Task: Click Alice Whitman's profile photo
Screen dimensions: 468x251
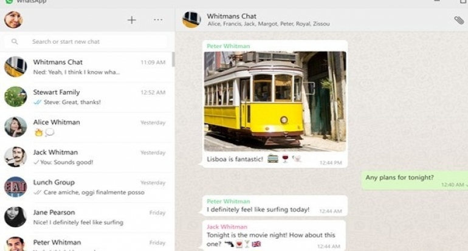Action: (x=16, y=126)
